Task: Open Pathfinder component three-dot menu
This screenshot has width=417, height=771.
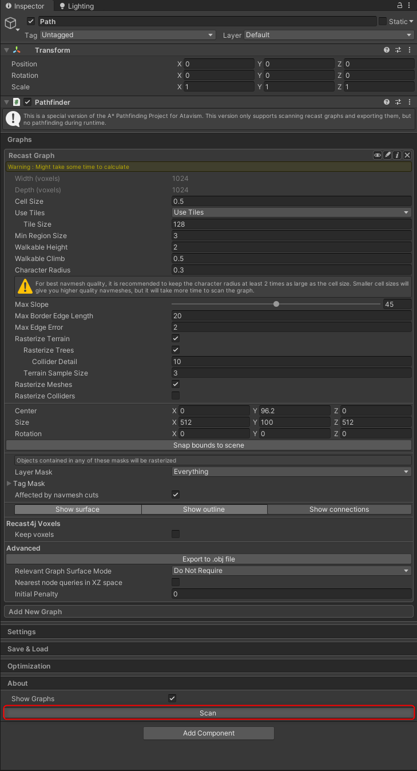Action: pos(409,102)
